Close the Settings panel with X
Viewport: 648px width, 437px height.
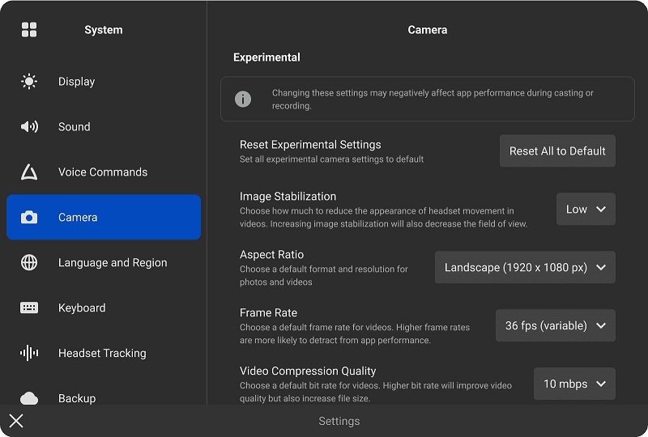[x=16, y=421]
